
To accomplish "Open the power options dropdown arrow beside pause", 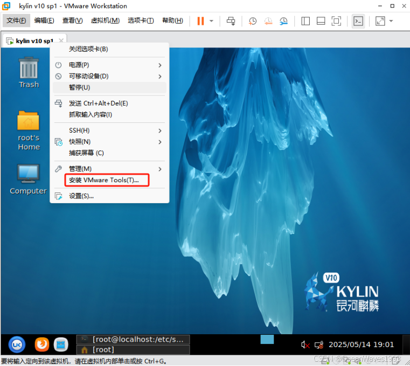I will click(x=211, y=21).
